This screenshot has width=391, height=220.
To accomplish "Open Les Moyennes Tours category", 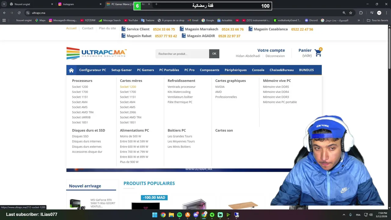I will pyautogui.click(x=181, y=141).
